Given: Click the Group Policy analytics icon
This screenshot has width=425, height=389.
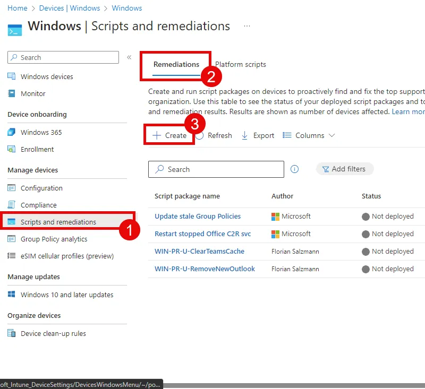Looking at the screenshot, I should point(11,239).
